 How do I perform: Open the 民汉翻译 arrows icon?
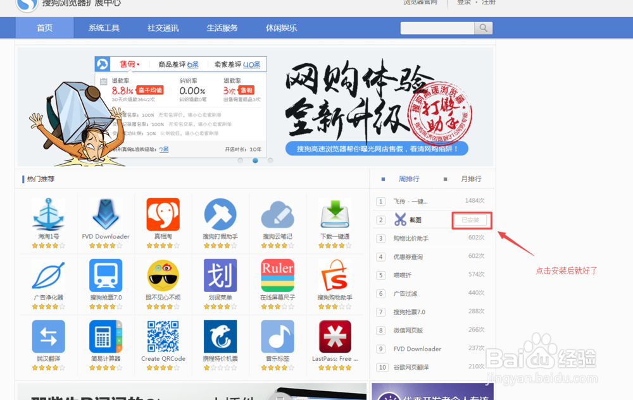[x=49, y=336]
